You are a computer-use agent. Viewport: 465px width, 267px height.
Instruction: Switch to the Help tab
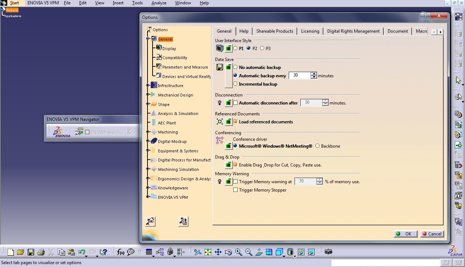(244, 31)
